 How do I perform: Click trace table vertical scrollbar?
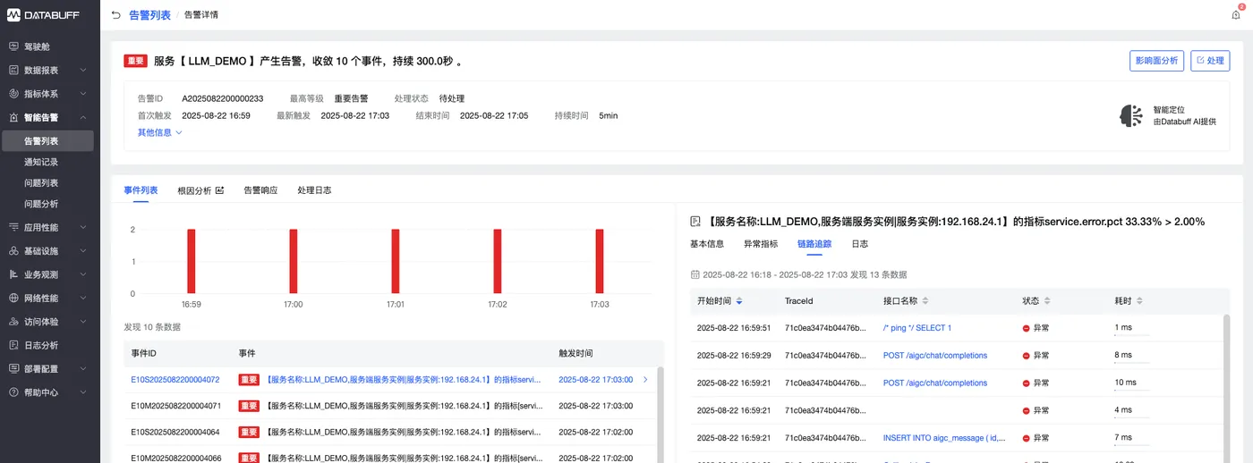click(x=1226, y=389)
